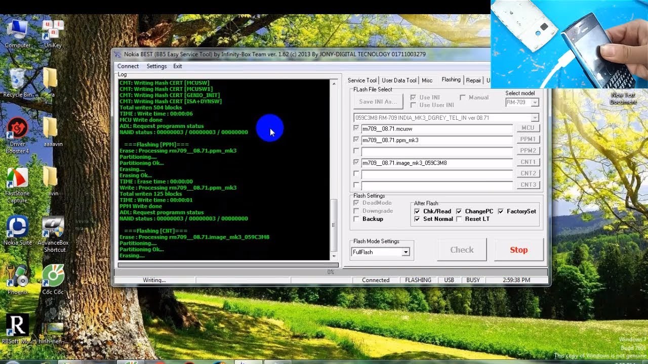Stop the flashing process
648x364 pixels.
point(519,250)
